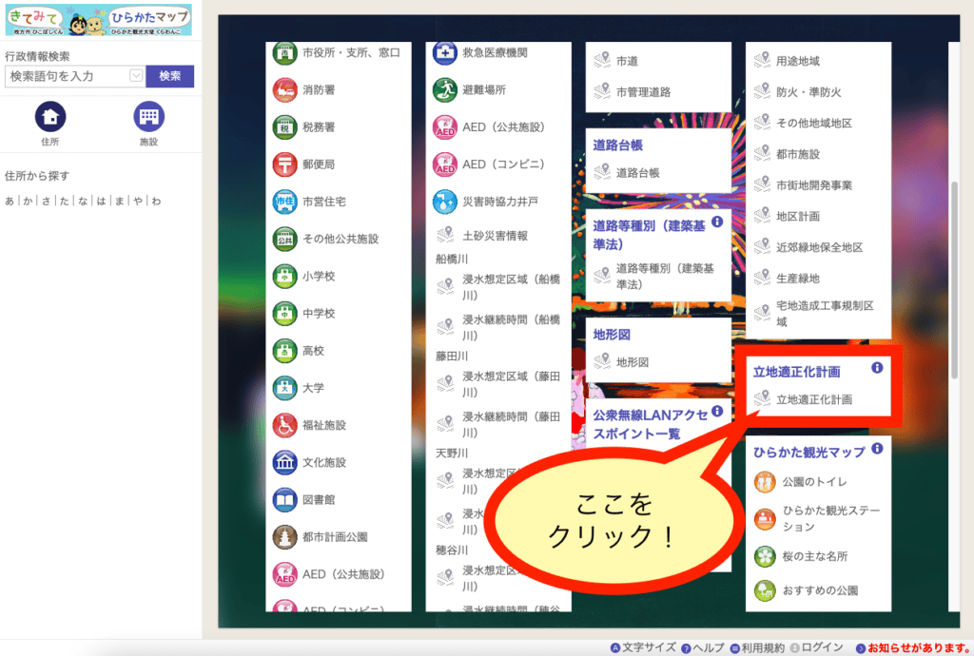Viewport: 974px width, 656px height.
Task: Type in the 検索語句を入力 search field
Action: pyautogui.click(x=67, y=76)
